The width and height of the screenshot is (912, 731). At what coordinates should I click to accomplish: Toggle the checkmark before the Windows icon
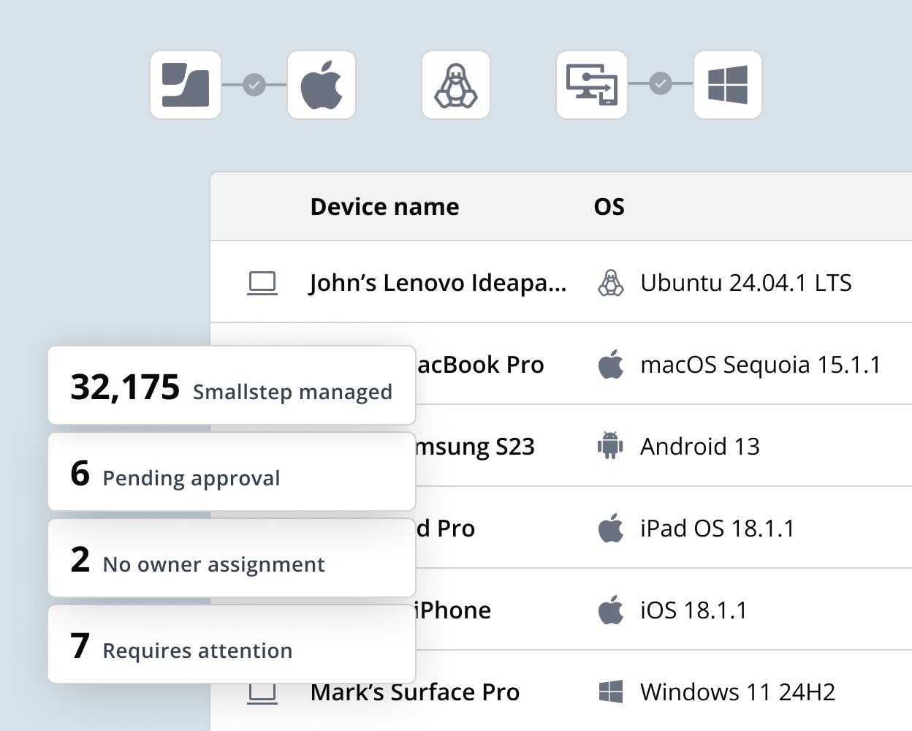pos(660,84)
